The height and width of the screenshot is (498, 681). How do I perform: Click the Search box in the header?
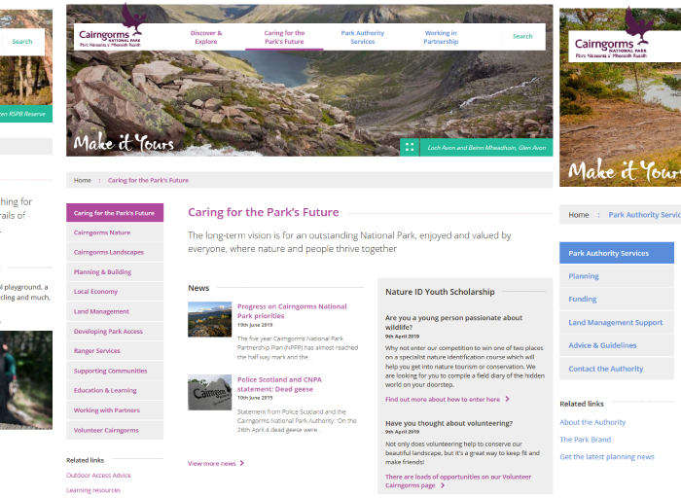coord(522,36)
